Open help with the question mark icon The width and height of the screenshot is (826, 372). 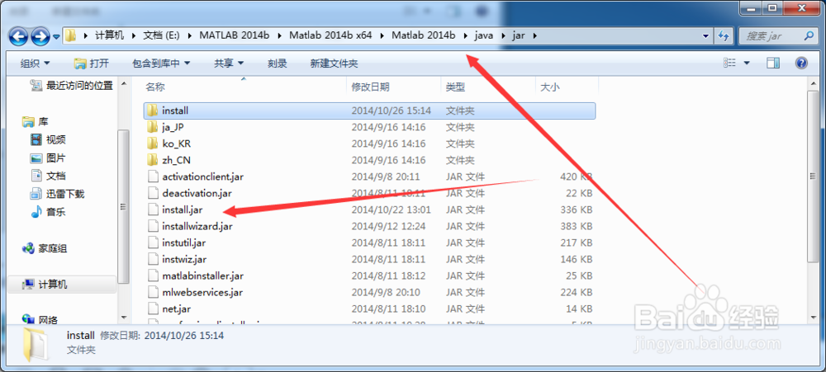pyautogui.click(x=801, y=64)
